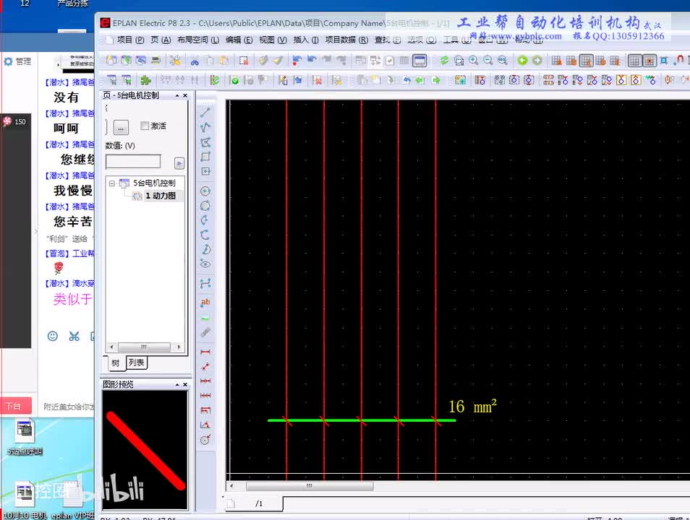
Task: Open the 5站点呼叫 desktop icon
Action: click(25, 437)
